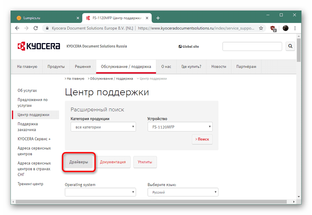
Task: Open the Продукты menu item
Action: coord(56,66)
